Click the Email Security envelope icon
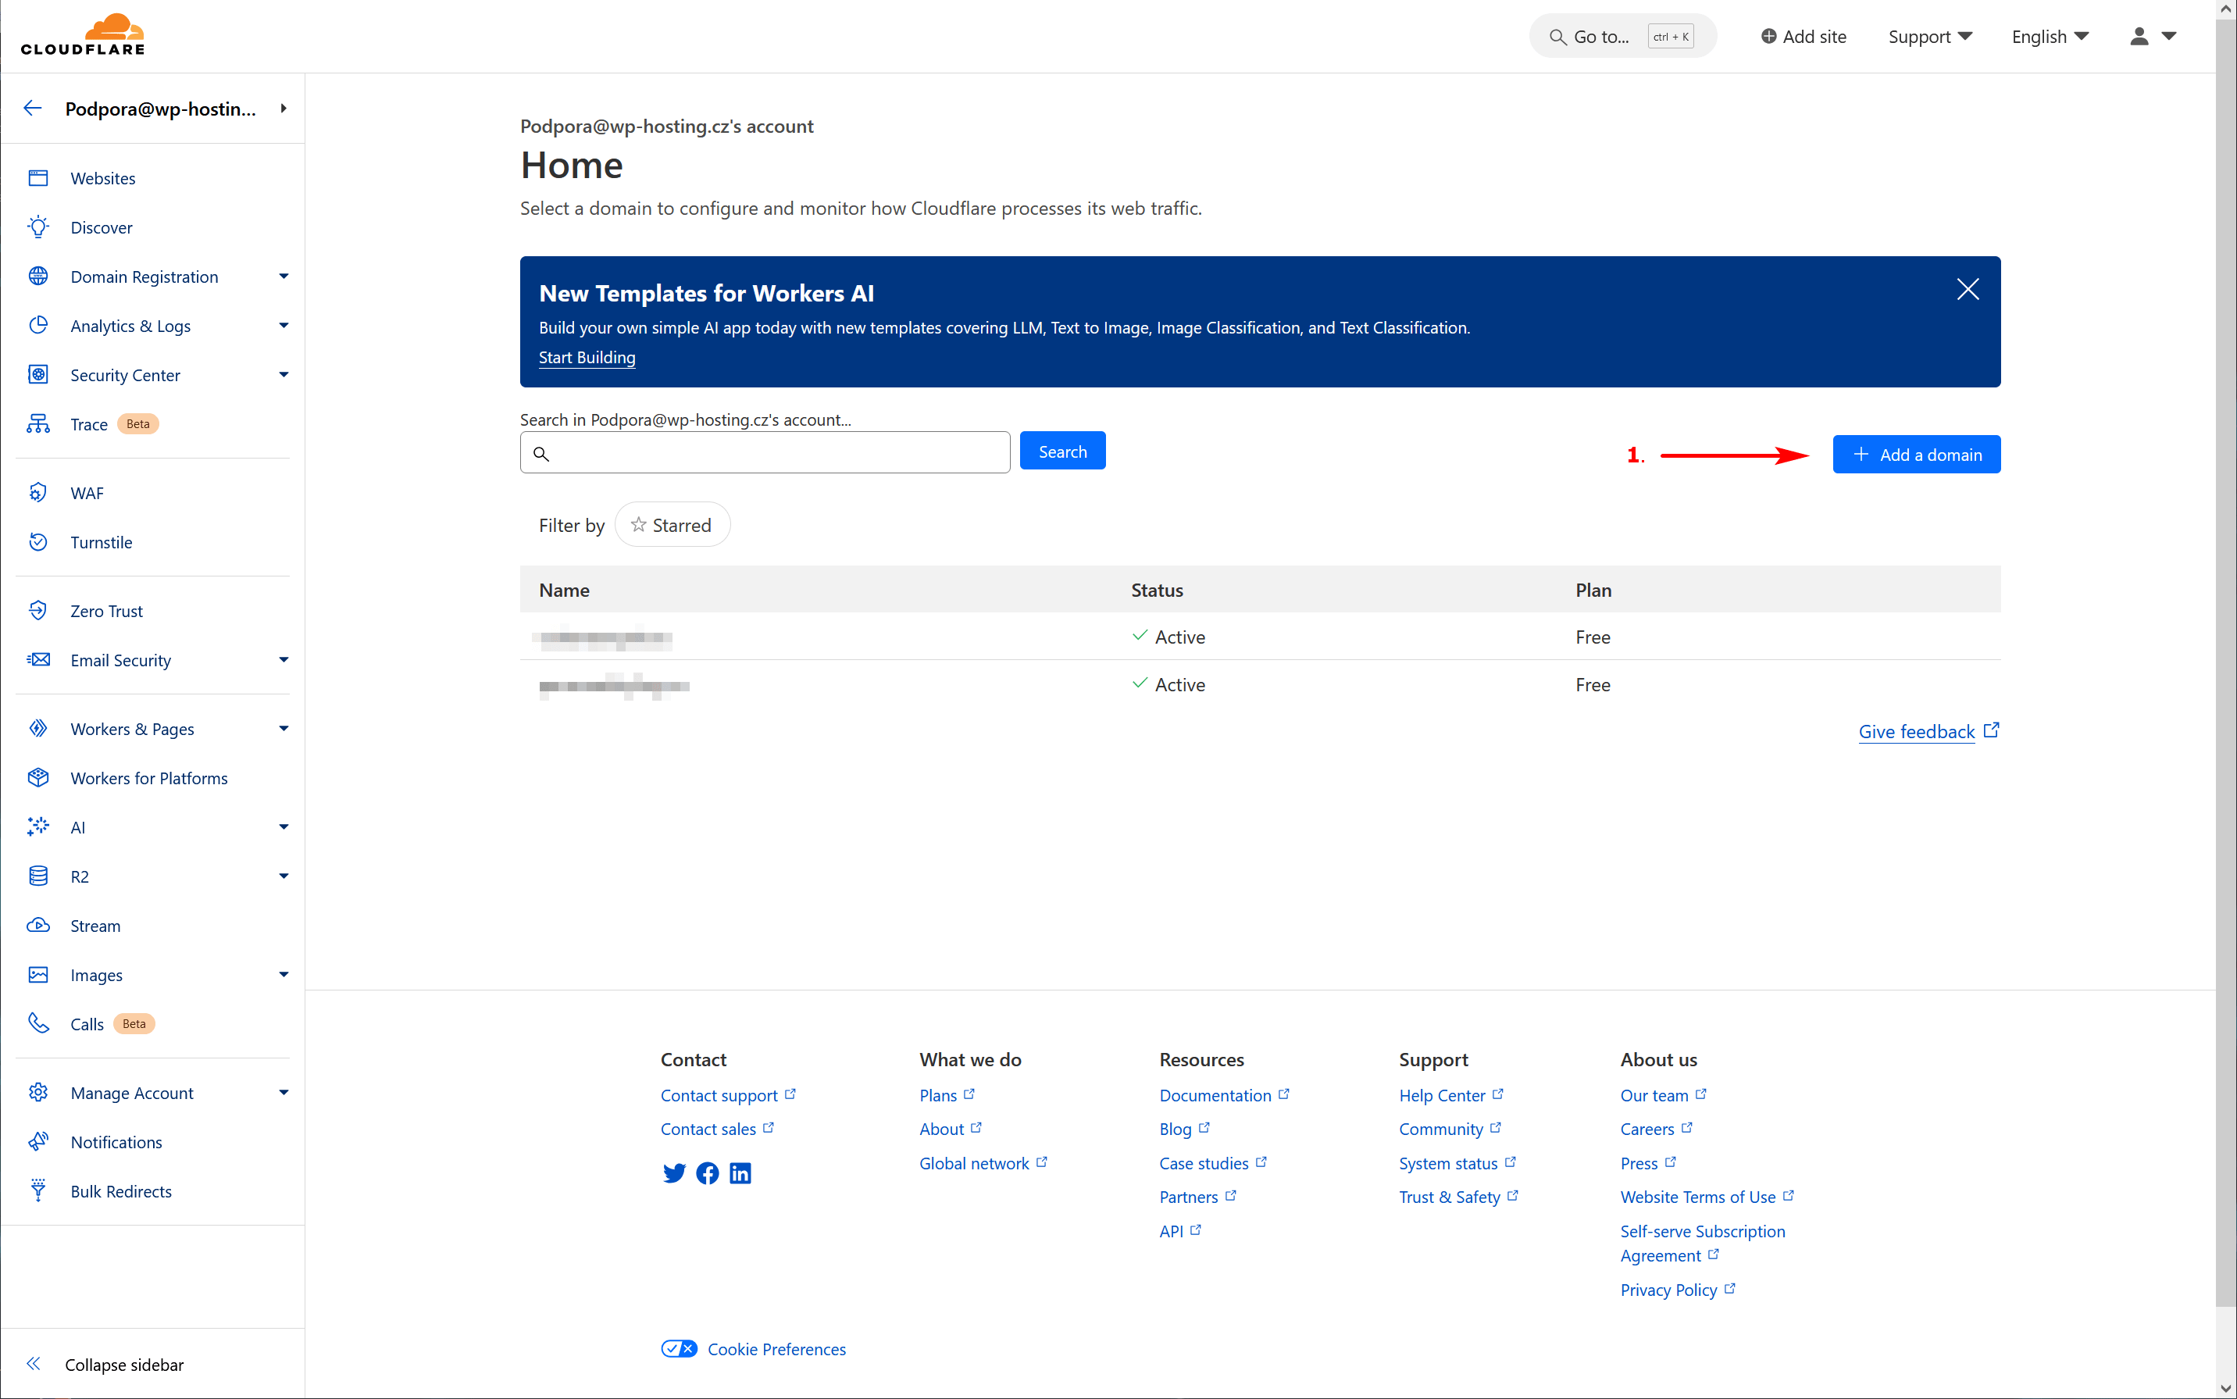Screen dimensions: 2237x1399 click(x=38, y=660)
